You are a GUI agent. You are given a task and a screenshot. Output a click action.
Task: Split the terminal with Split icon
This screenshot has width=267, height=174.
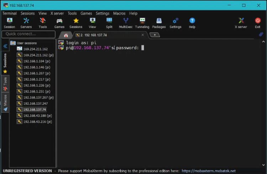tap(109, 23)
